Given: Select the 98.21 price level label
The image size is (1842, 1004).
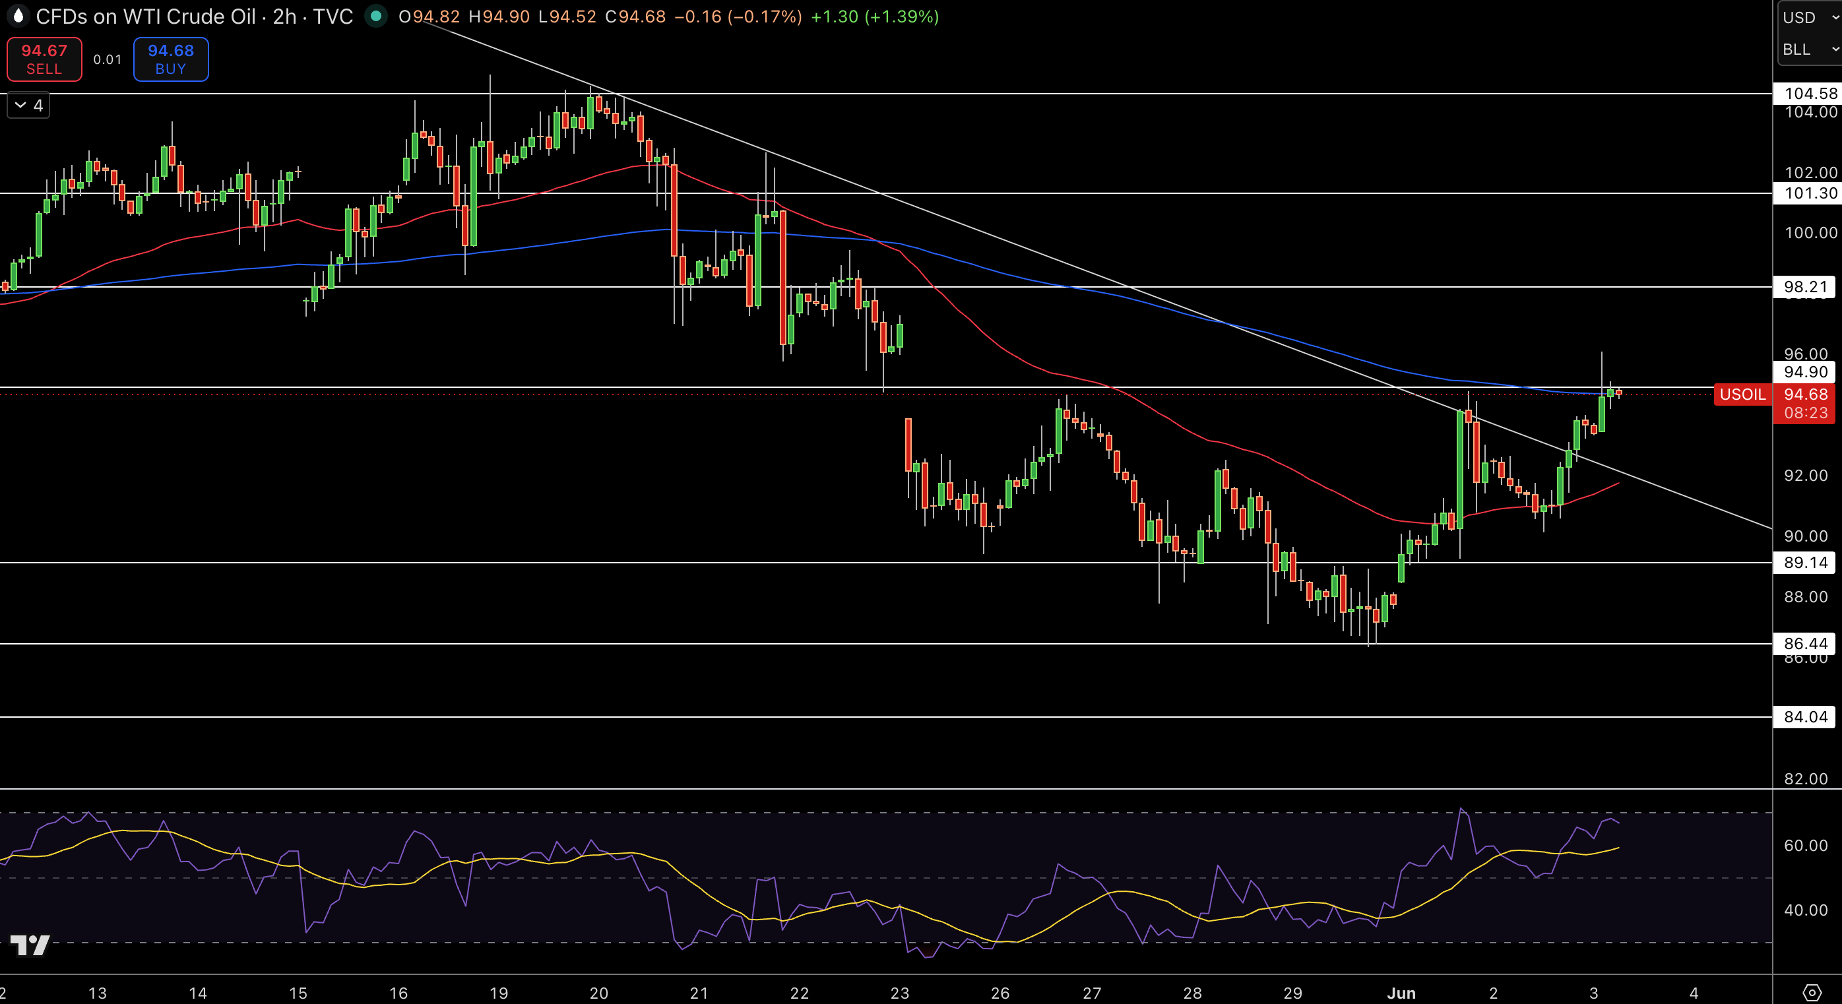Looking at the screenshot, I should point(1805,287).
